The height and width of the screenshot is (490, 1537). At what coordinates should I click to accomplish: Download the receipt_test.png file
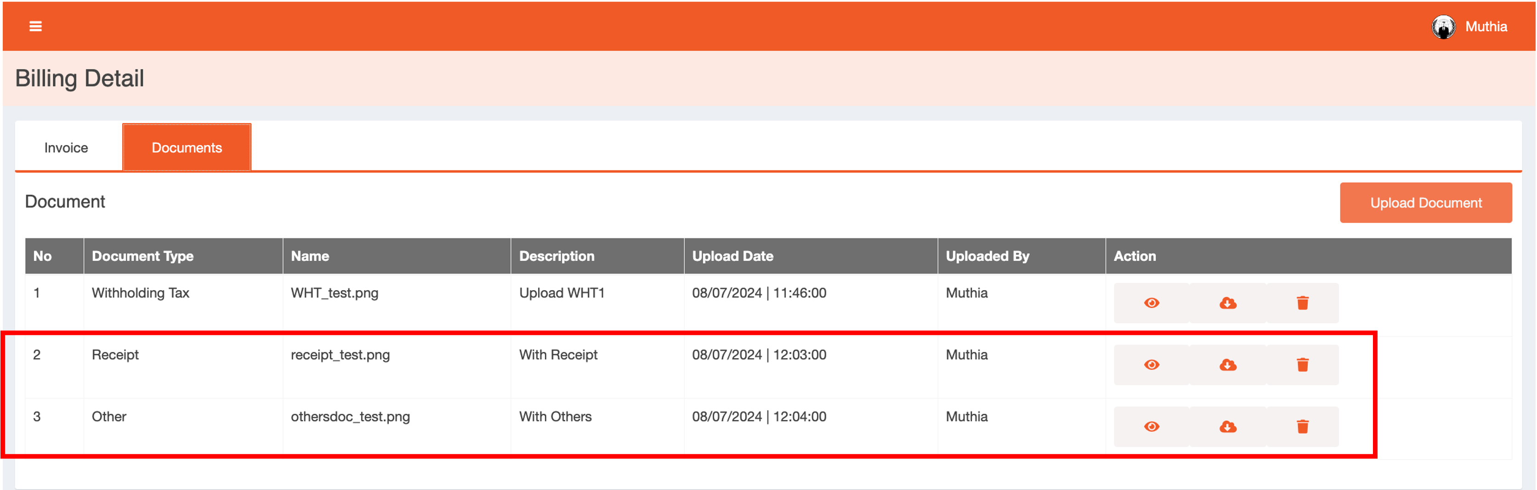[1227, 365]
